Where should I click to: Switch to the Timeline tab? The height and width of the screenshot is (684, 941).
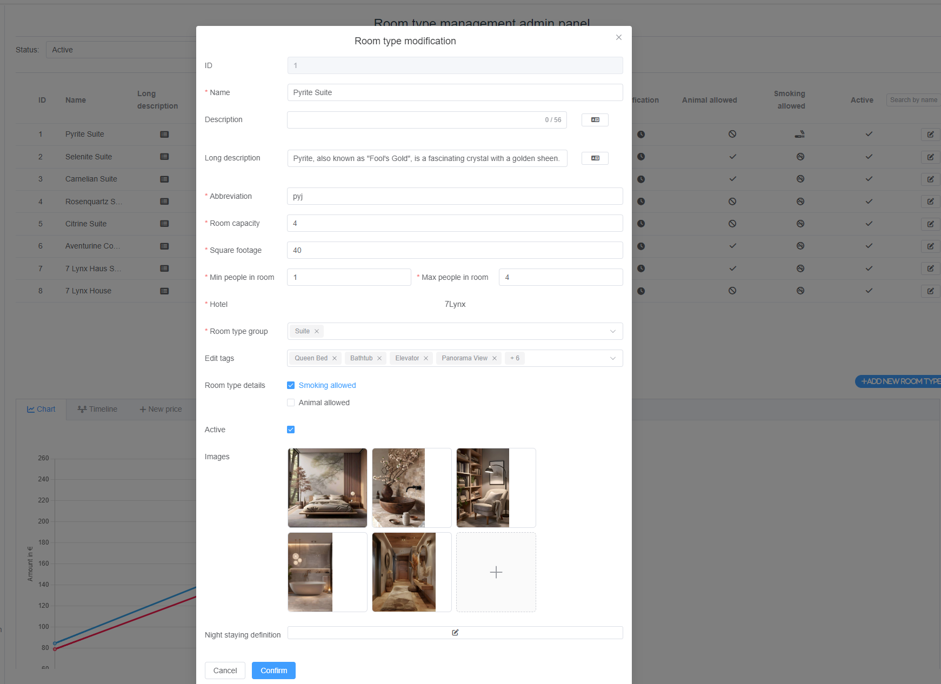(x=97, y=410)
